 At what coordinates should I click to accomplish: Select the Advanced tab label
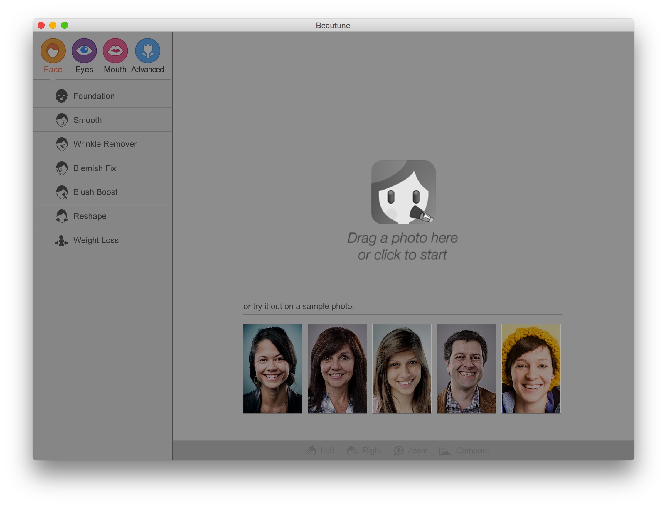pos(148,70)
